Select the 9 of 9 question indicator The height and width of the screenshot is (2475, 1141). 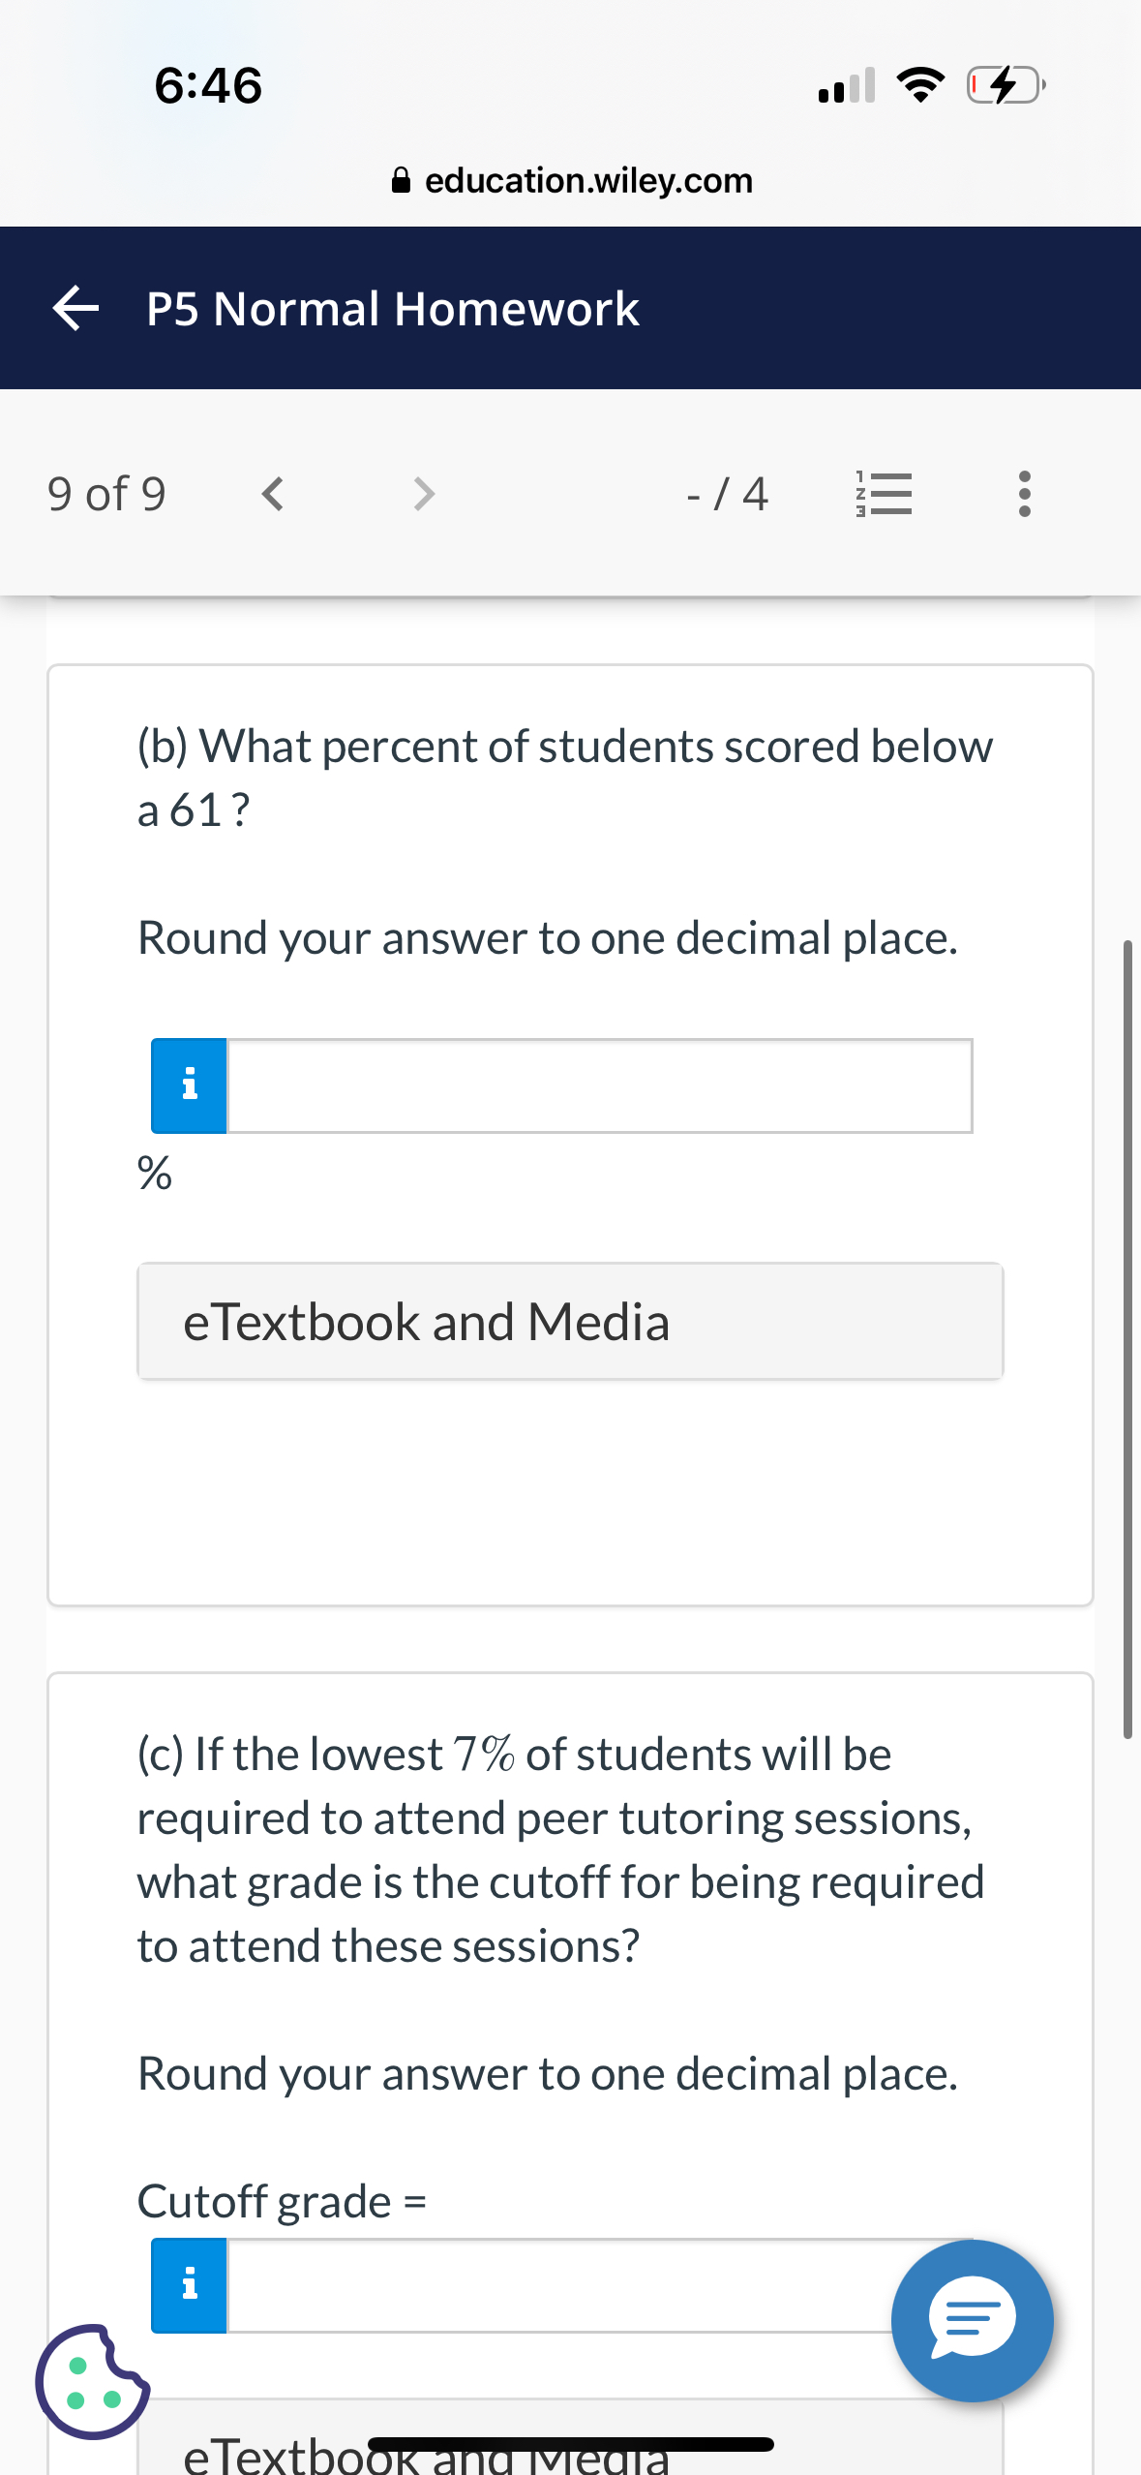click(106, 495)
